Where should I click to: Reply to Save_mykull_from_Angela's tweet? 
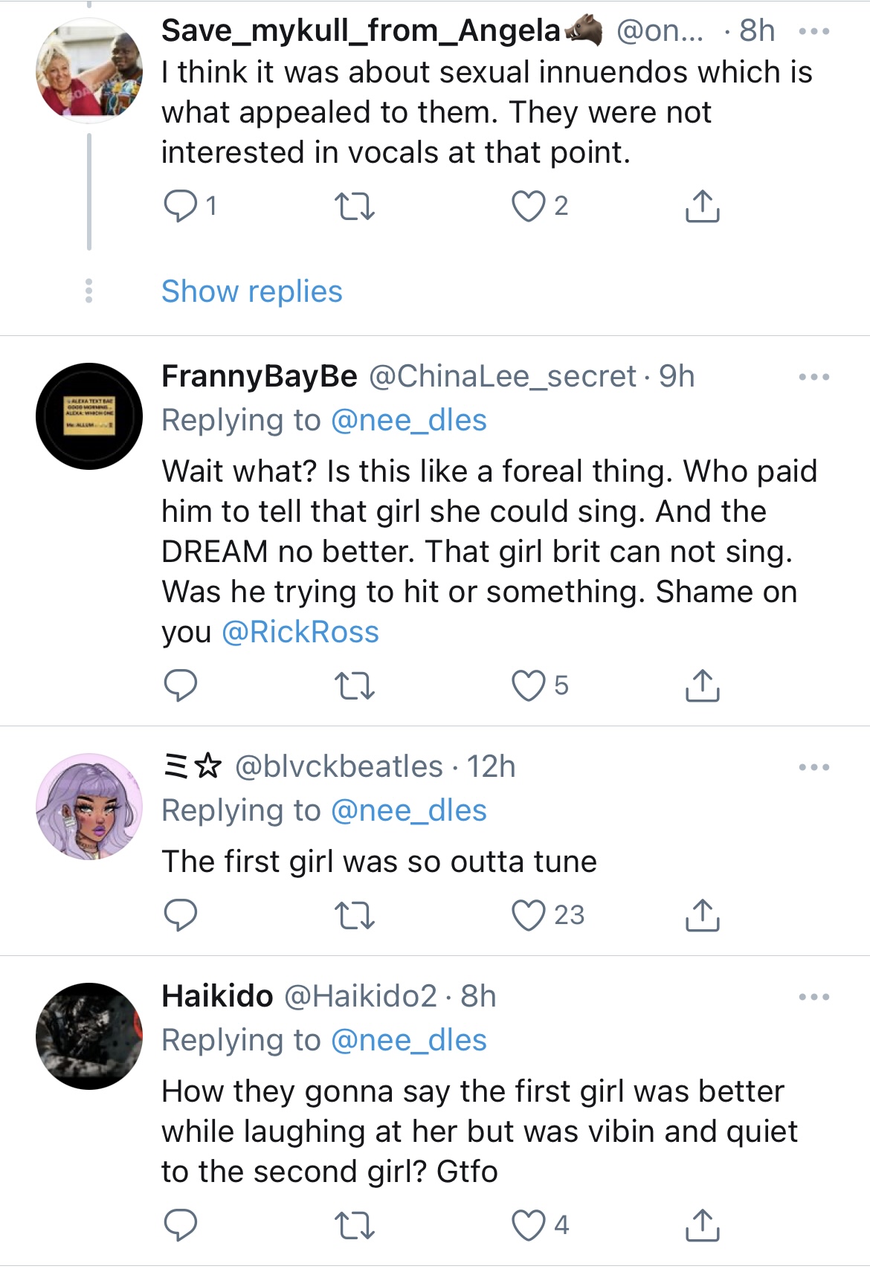(181, 206)
